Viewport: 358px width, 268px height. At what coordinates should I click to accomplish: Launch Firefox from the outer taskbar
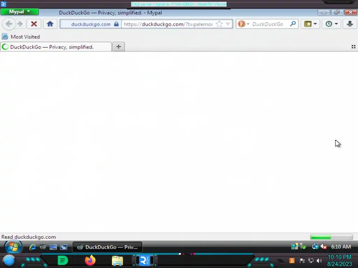tap(90, 260)
